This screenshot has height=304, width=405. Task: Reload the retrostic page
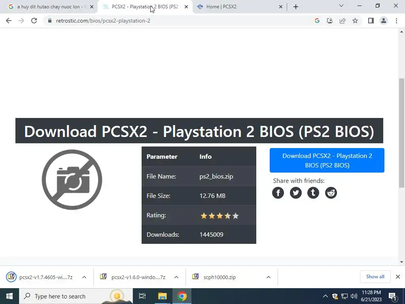point(34,21)
